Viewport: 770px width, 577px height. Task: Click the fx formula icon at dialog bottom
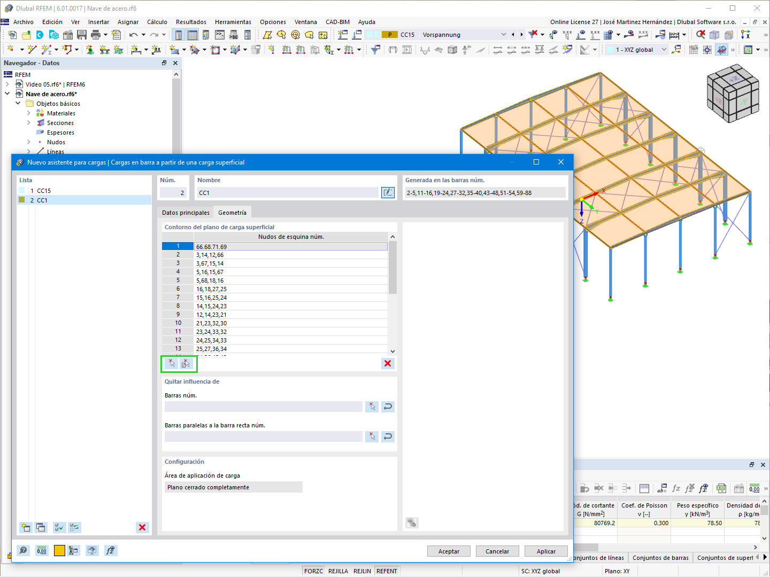pyautogui.click(x=110, y=551)
